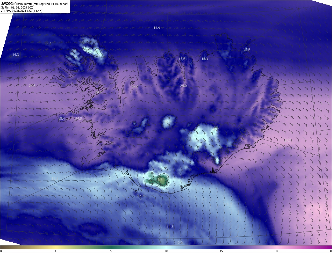
Task: Click the 0 tick on the legend
Action: (1, 251)
